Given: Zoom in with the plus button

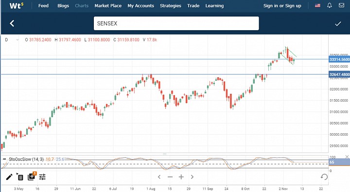Looking at the screenshot, I should [181, 177].
